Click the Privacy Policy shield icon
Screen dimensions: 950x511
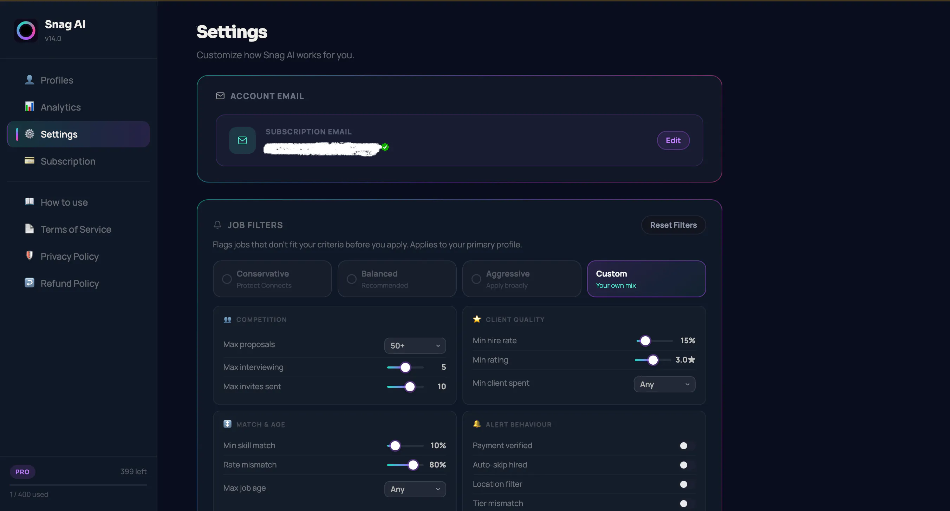coord(30,256)
